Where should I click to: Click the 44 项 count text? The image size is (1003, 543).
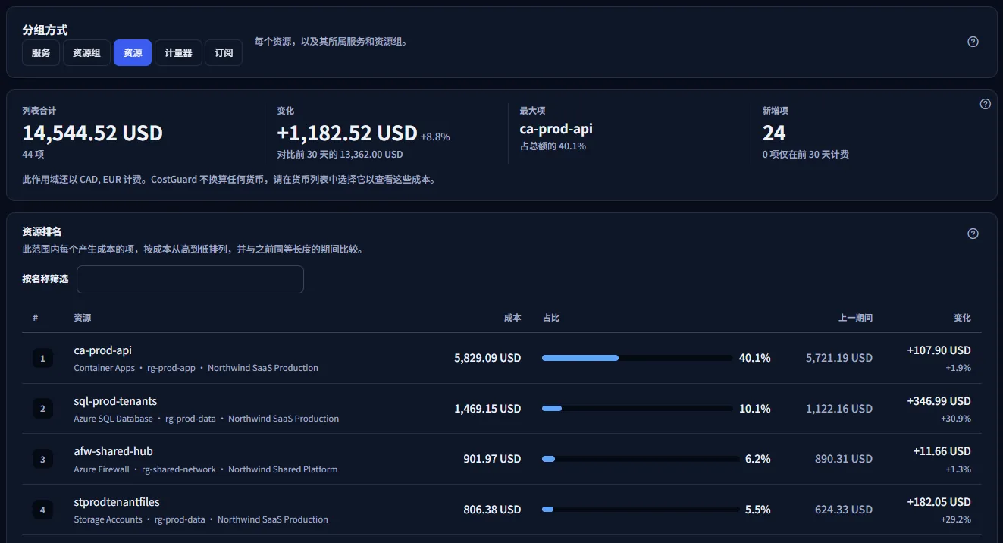coord(33,154)
